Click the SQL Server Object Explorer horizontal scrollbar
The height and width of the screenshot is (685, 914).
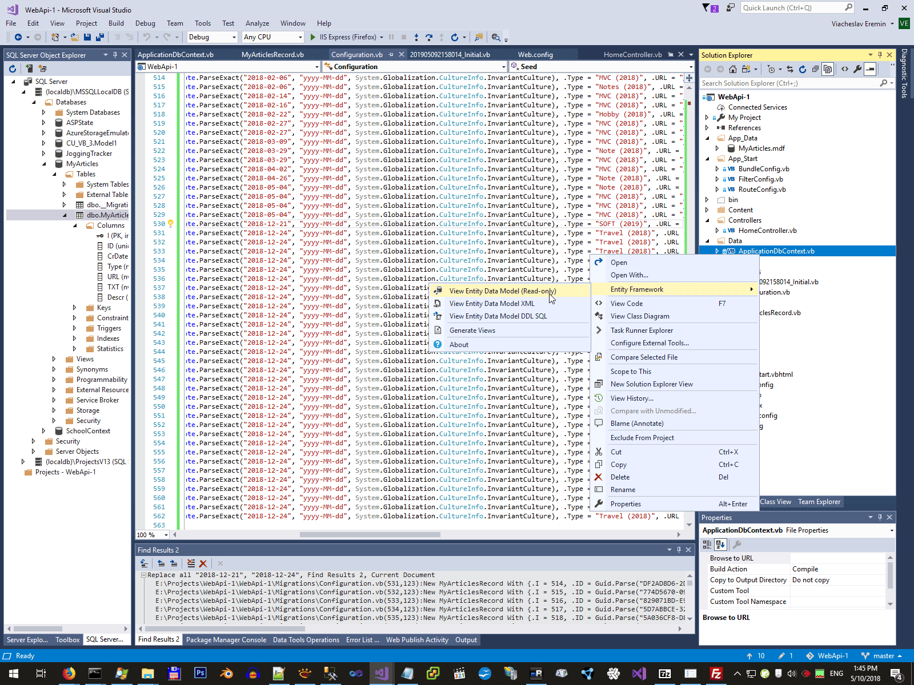pyautogui.click(x=67, y=628)
